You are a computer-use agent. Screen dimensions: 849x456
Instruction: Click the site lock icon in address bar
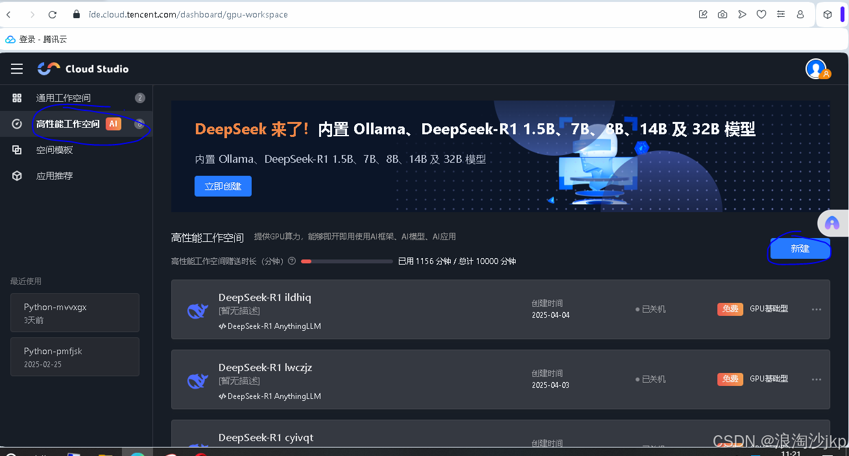tap(76, 14)
